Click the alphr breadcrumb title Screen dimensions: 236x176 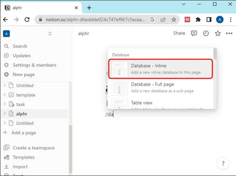pyautogui.click(x=84, y=33)
